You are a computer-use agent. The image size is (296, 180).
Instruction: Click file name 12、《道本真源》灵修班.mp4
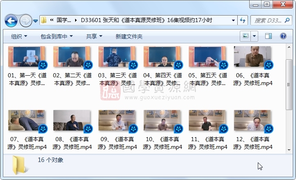click(252, 143)
